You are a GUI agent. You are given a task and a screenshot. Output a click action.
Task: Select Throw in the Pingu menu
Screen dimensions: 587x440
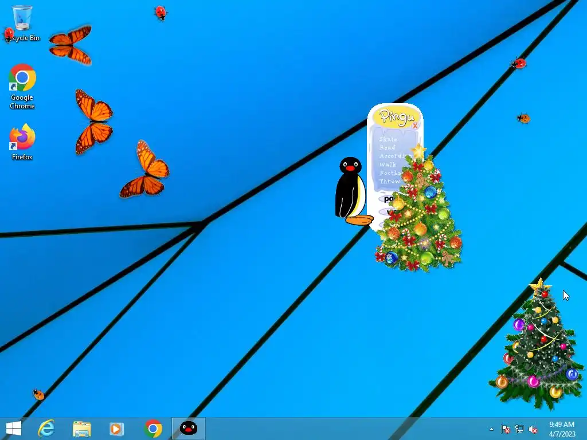point(389,181)
